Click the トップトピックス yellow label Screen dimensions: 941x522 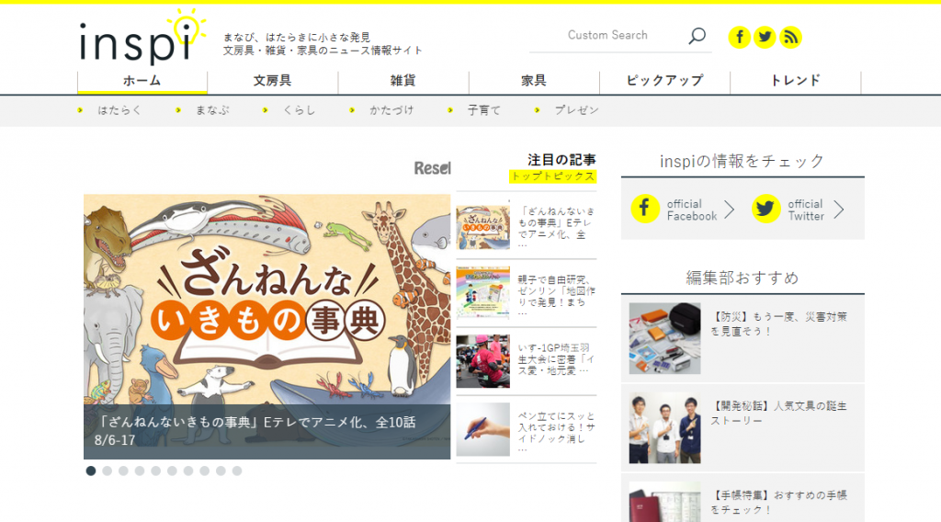[x=552, y=176]
